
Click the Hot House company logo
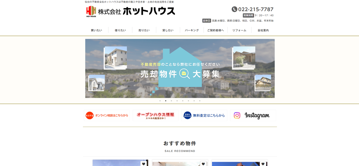coord(91,12)
